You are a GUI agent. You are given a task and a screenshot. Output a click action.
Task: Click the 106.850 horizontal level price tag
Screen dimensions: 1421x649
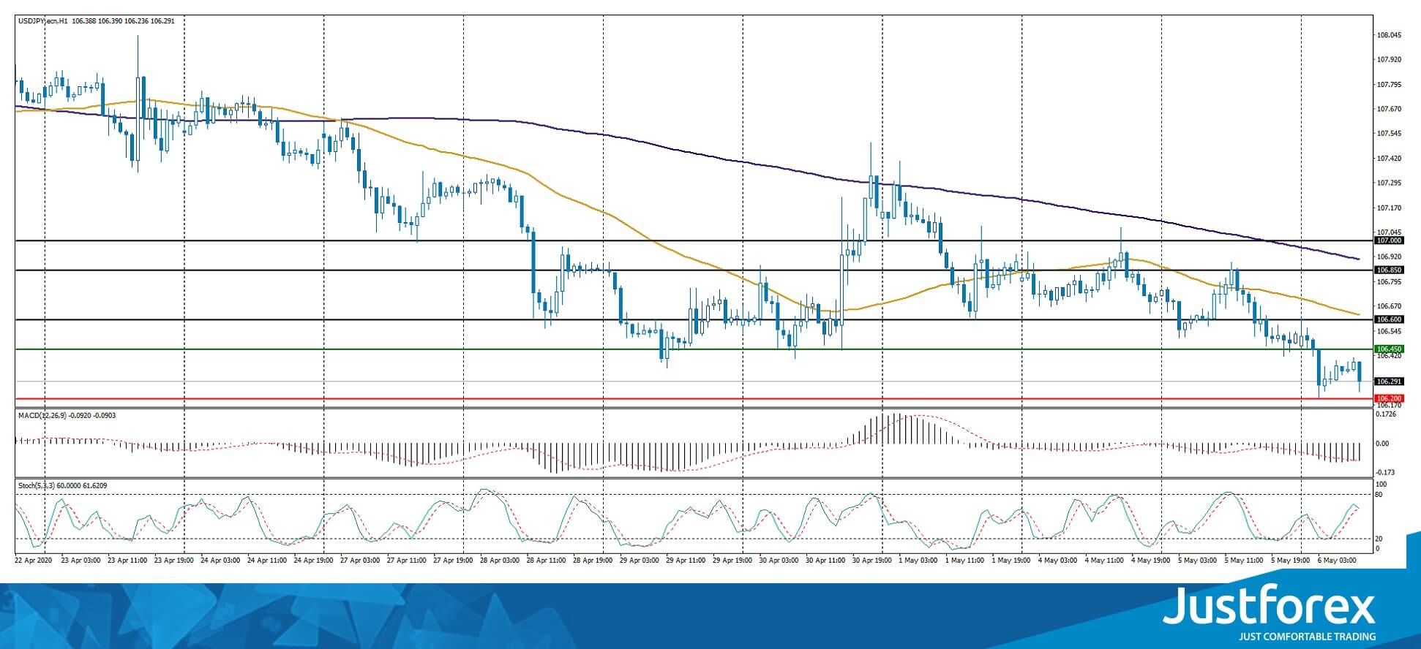click(x=1389, y=270)
